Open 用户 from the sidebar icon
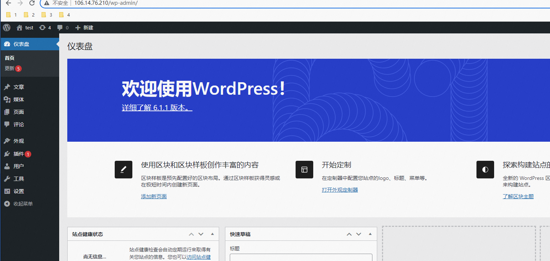Image resolution: width=550 pixels, height=261 pixels. [x=7, y=166]
